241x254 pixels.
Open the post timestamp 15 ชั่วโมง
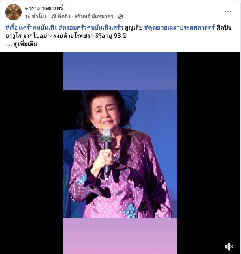point(36,17)
